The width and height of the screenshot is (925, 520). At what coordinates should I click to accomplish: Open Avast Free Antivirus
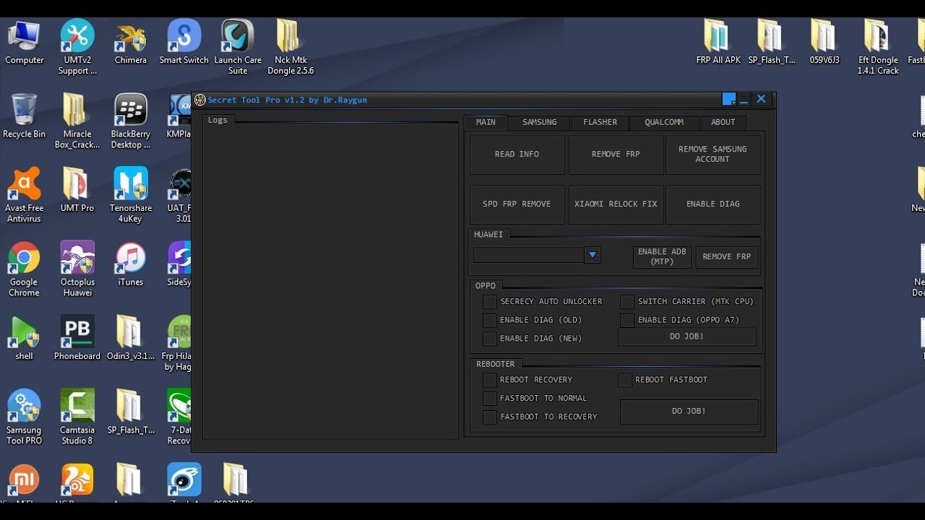(x=24, y=195)
